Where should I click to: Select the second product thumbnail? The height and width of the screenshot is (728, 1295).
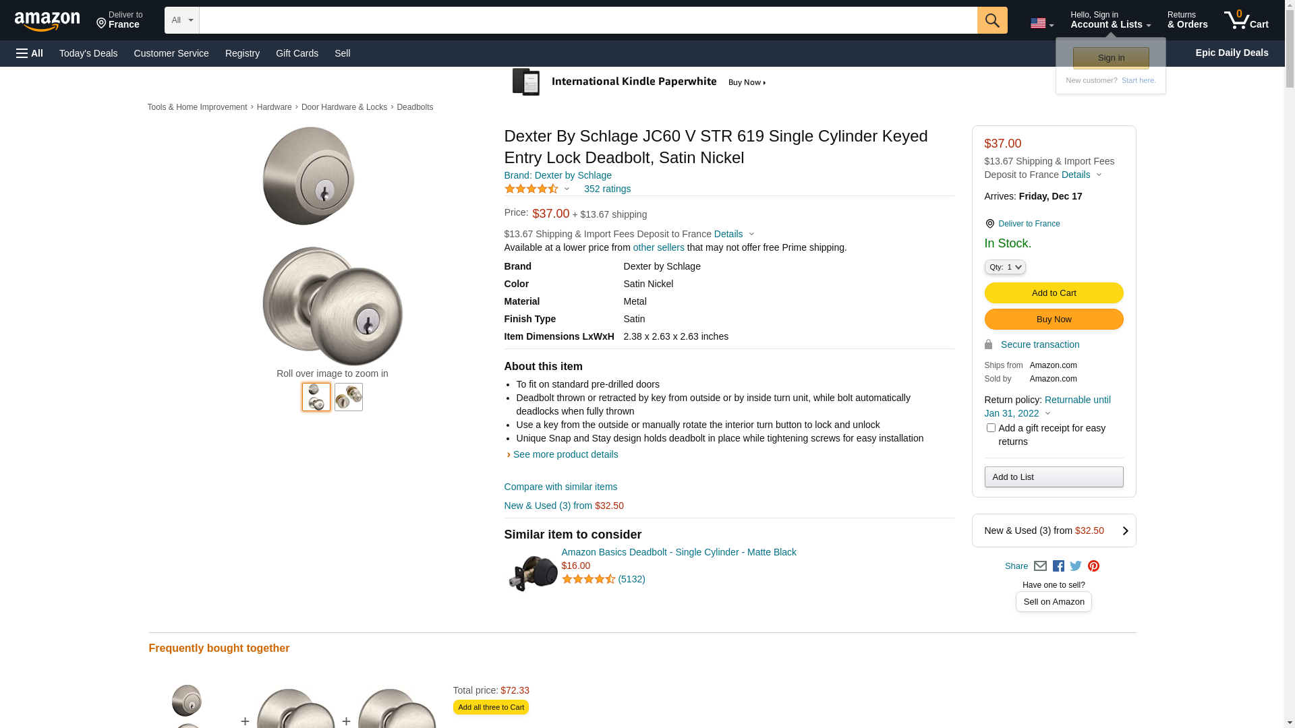tap(349, 398)
